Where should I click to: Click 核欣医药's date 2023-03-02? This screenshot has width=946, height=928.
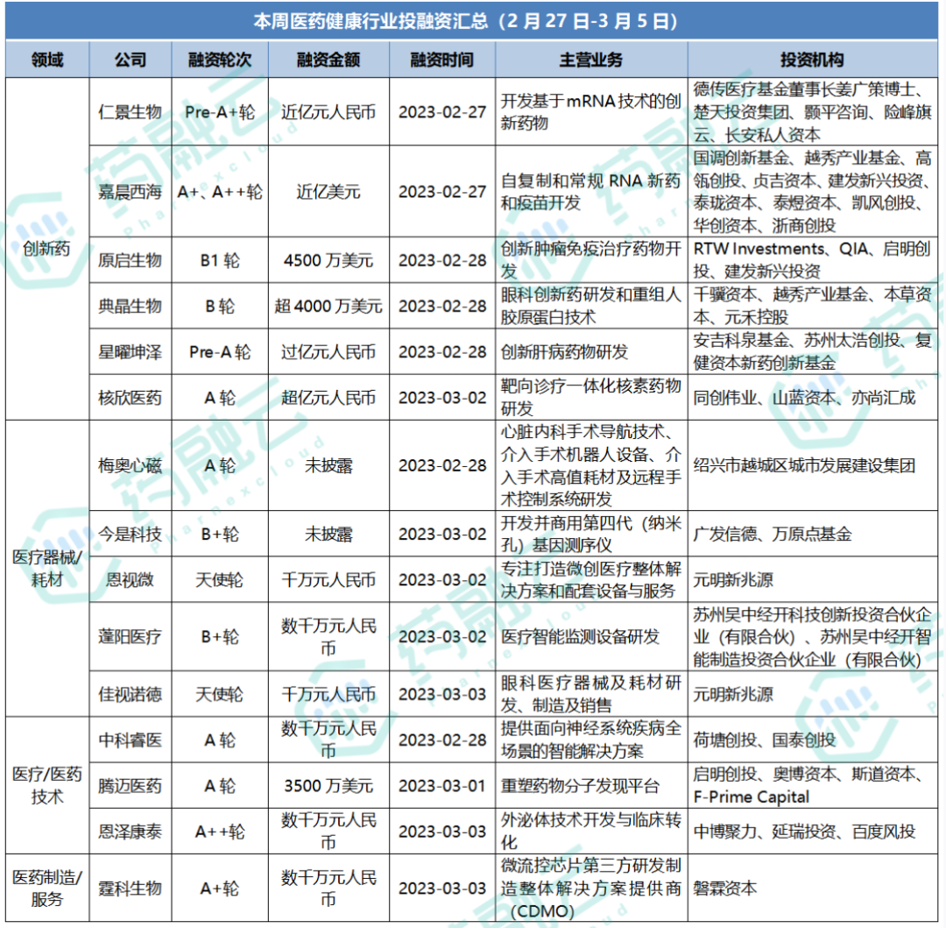click(441, 398)
